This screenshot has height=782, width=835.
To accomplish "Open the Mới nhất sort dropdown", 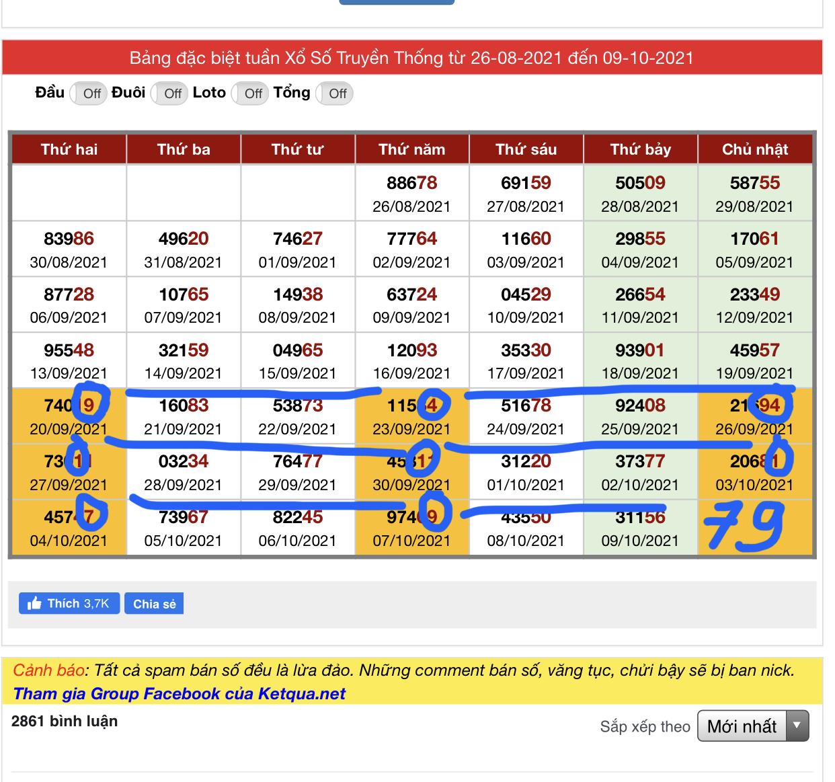I will [x=742, y=726].
